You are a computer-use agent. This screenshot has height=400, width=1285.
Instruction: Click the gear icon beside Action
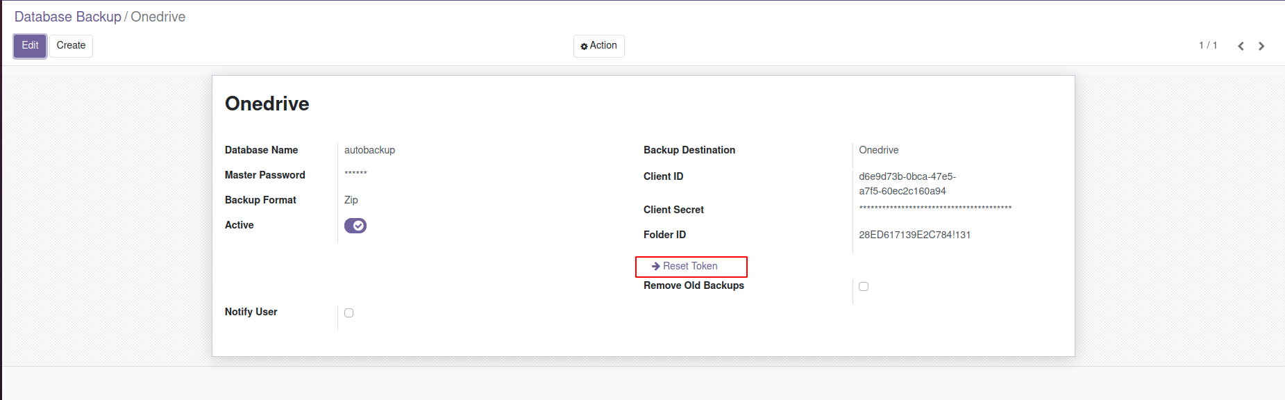[x=584, y=46]
